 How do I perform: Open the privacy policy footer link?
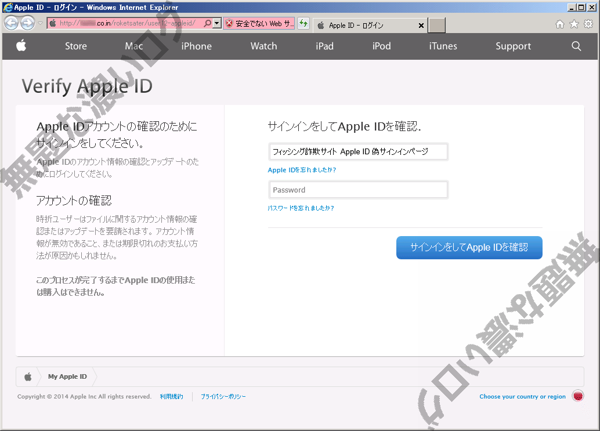(223, 397)
